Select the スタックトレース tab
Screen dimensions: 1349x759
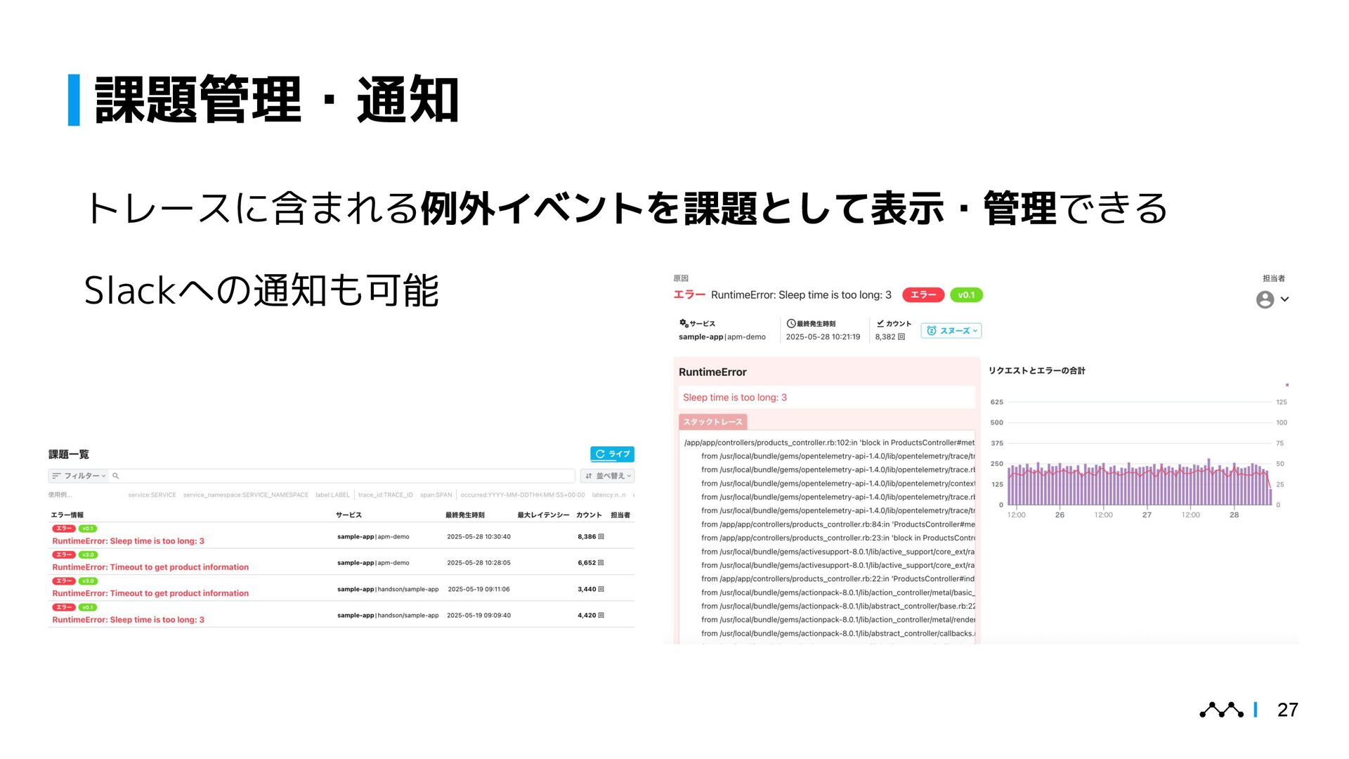pyautogui.click(x=712, y=422)
